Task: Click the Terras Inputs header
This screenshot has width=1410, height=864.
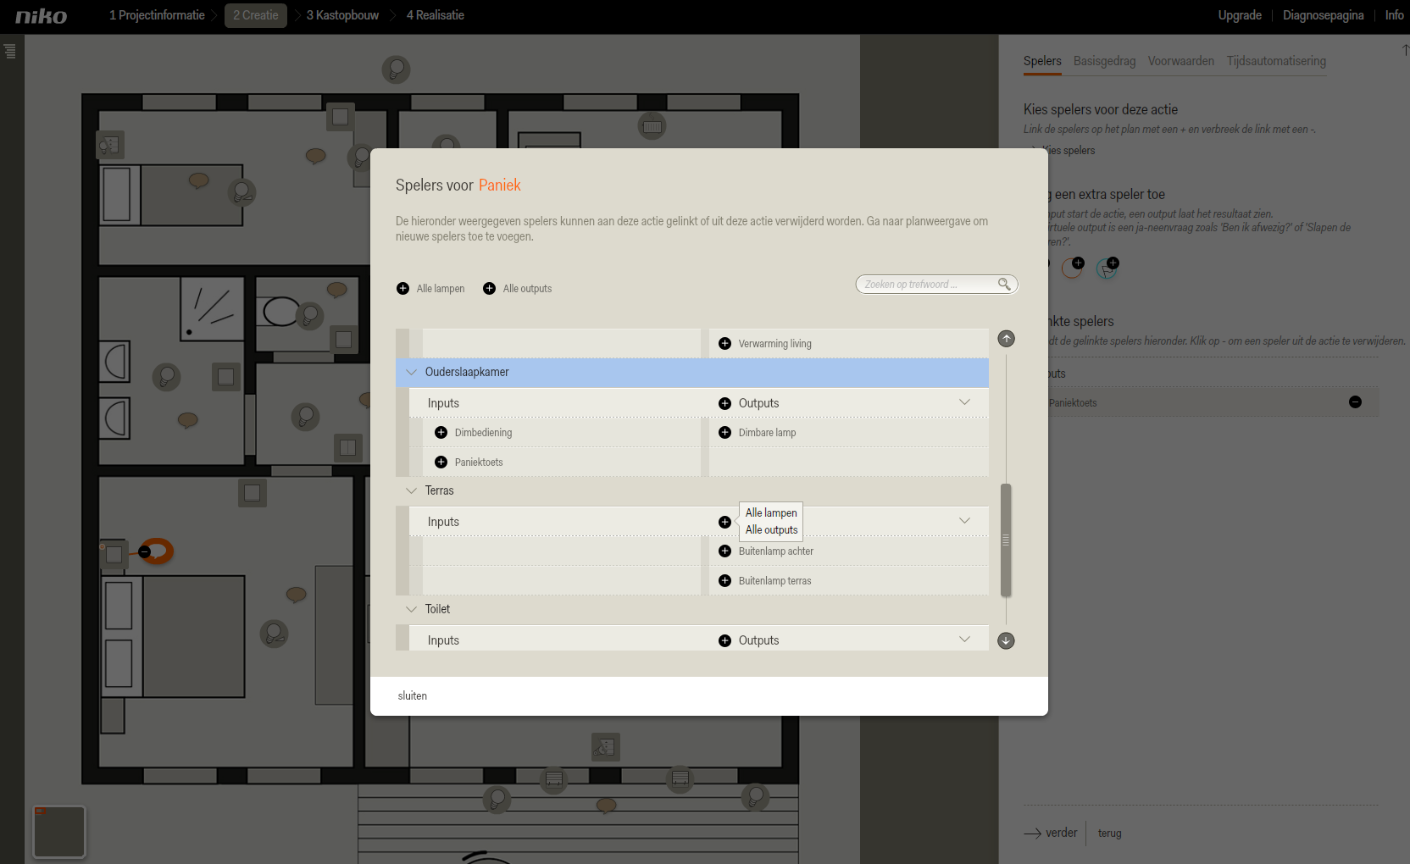Action: (443, 522)
